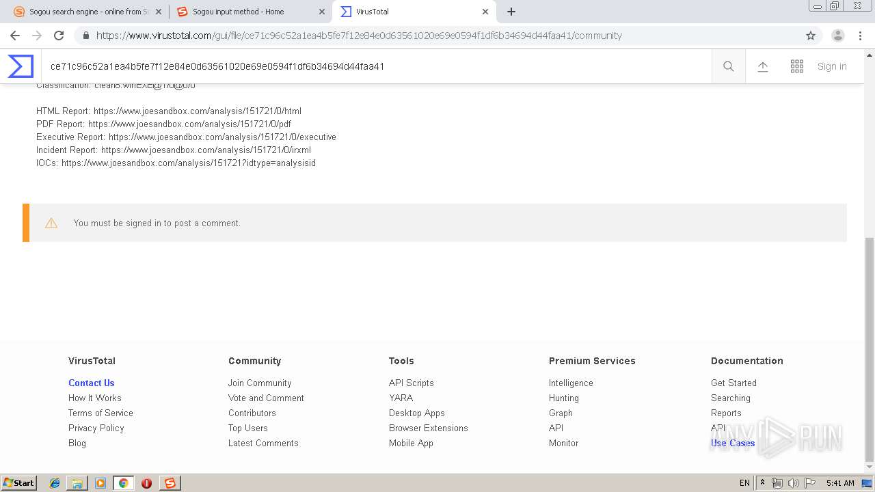Open Latest Comments link
Screen dimensions: 875x492
263,443
